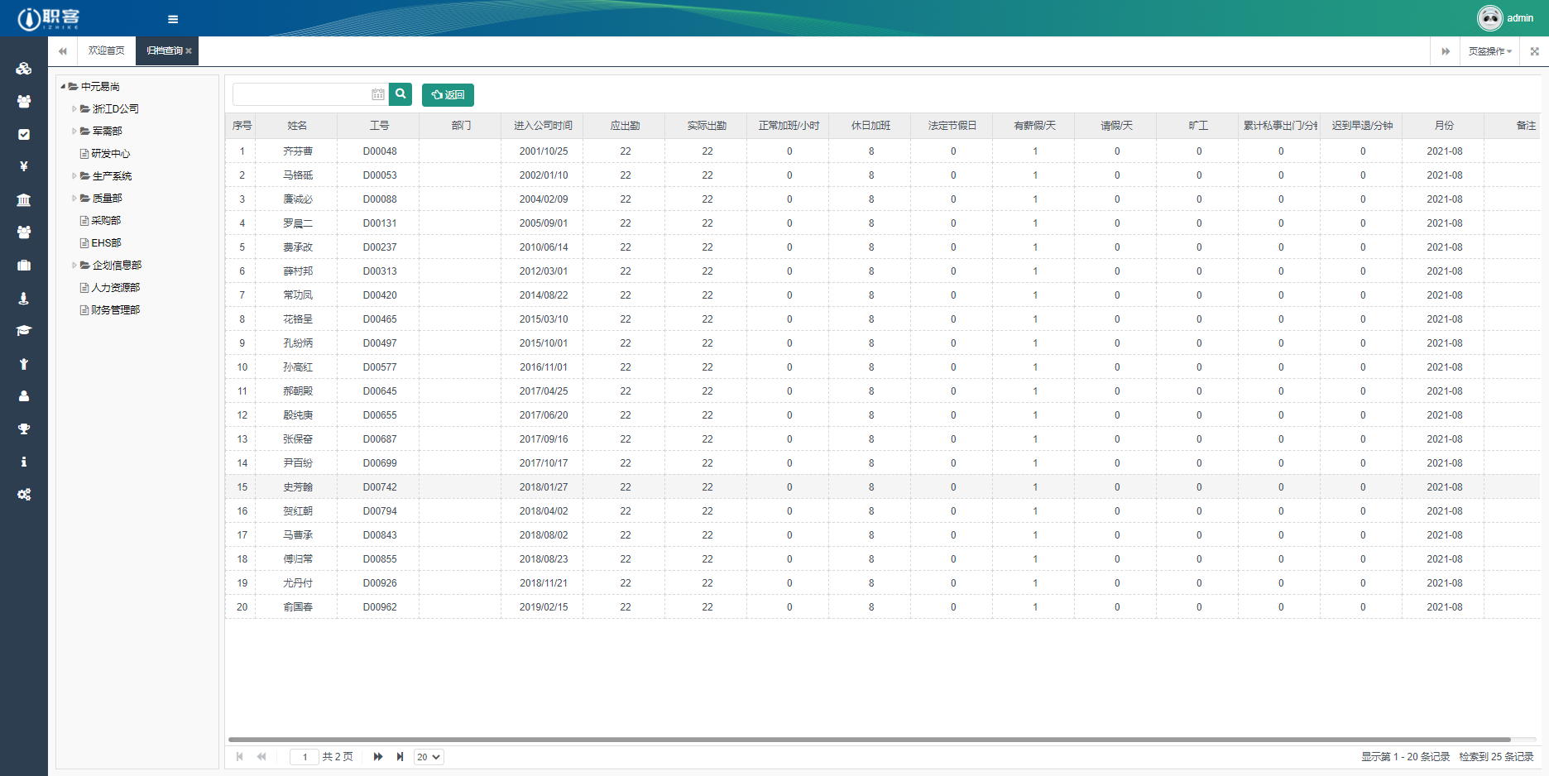1549x776 pixels.
Task: Click work number D00742
Action: coord(380,487)
